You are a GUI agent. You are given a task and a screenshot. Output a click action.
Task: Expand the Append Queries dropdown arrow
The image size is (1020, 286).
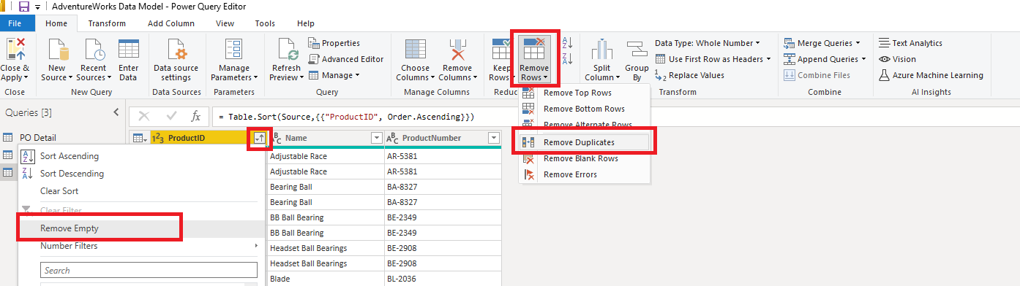864,59
